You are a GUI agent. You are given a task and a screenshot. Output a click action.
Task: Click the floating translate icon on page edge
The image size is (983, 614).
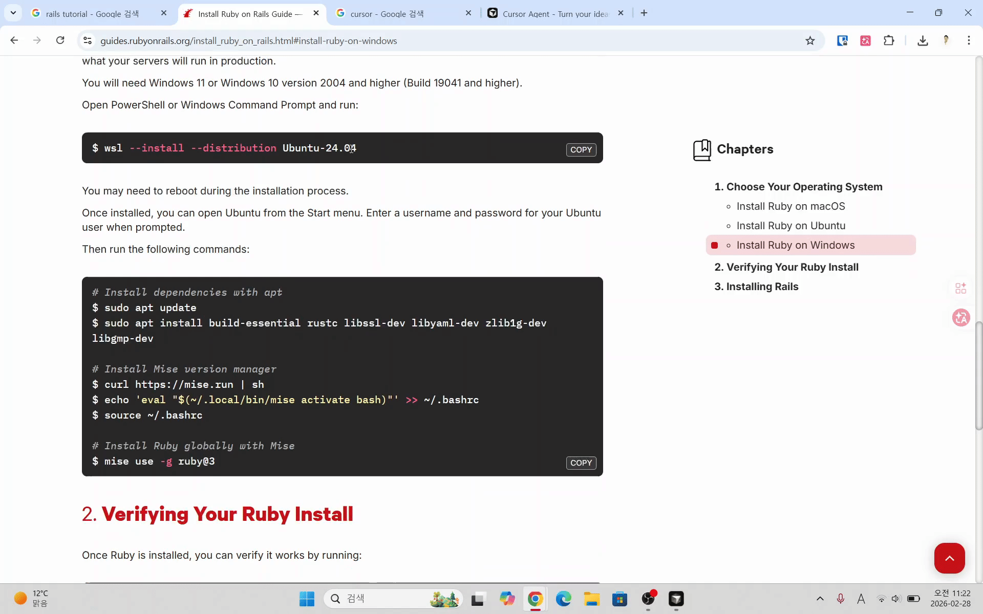tap(961, 318)
